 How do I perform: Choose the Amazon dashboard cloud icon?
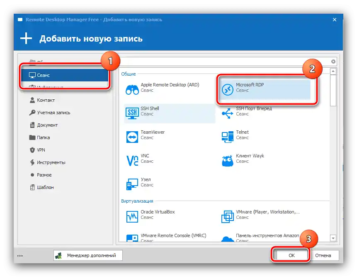click(228, 239)
